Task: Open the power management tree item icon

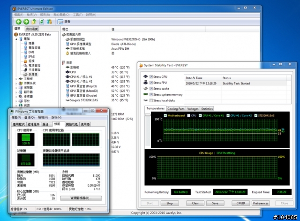Action: 25,65
